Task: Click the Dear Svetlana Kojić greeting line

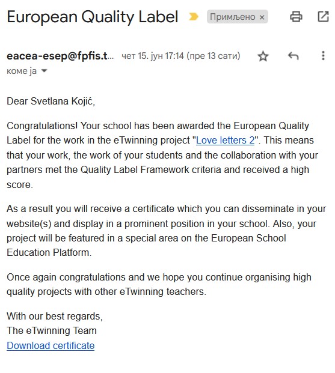Action: 51,101
